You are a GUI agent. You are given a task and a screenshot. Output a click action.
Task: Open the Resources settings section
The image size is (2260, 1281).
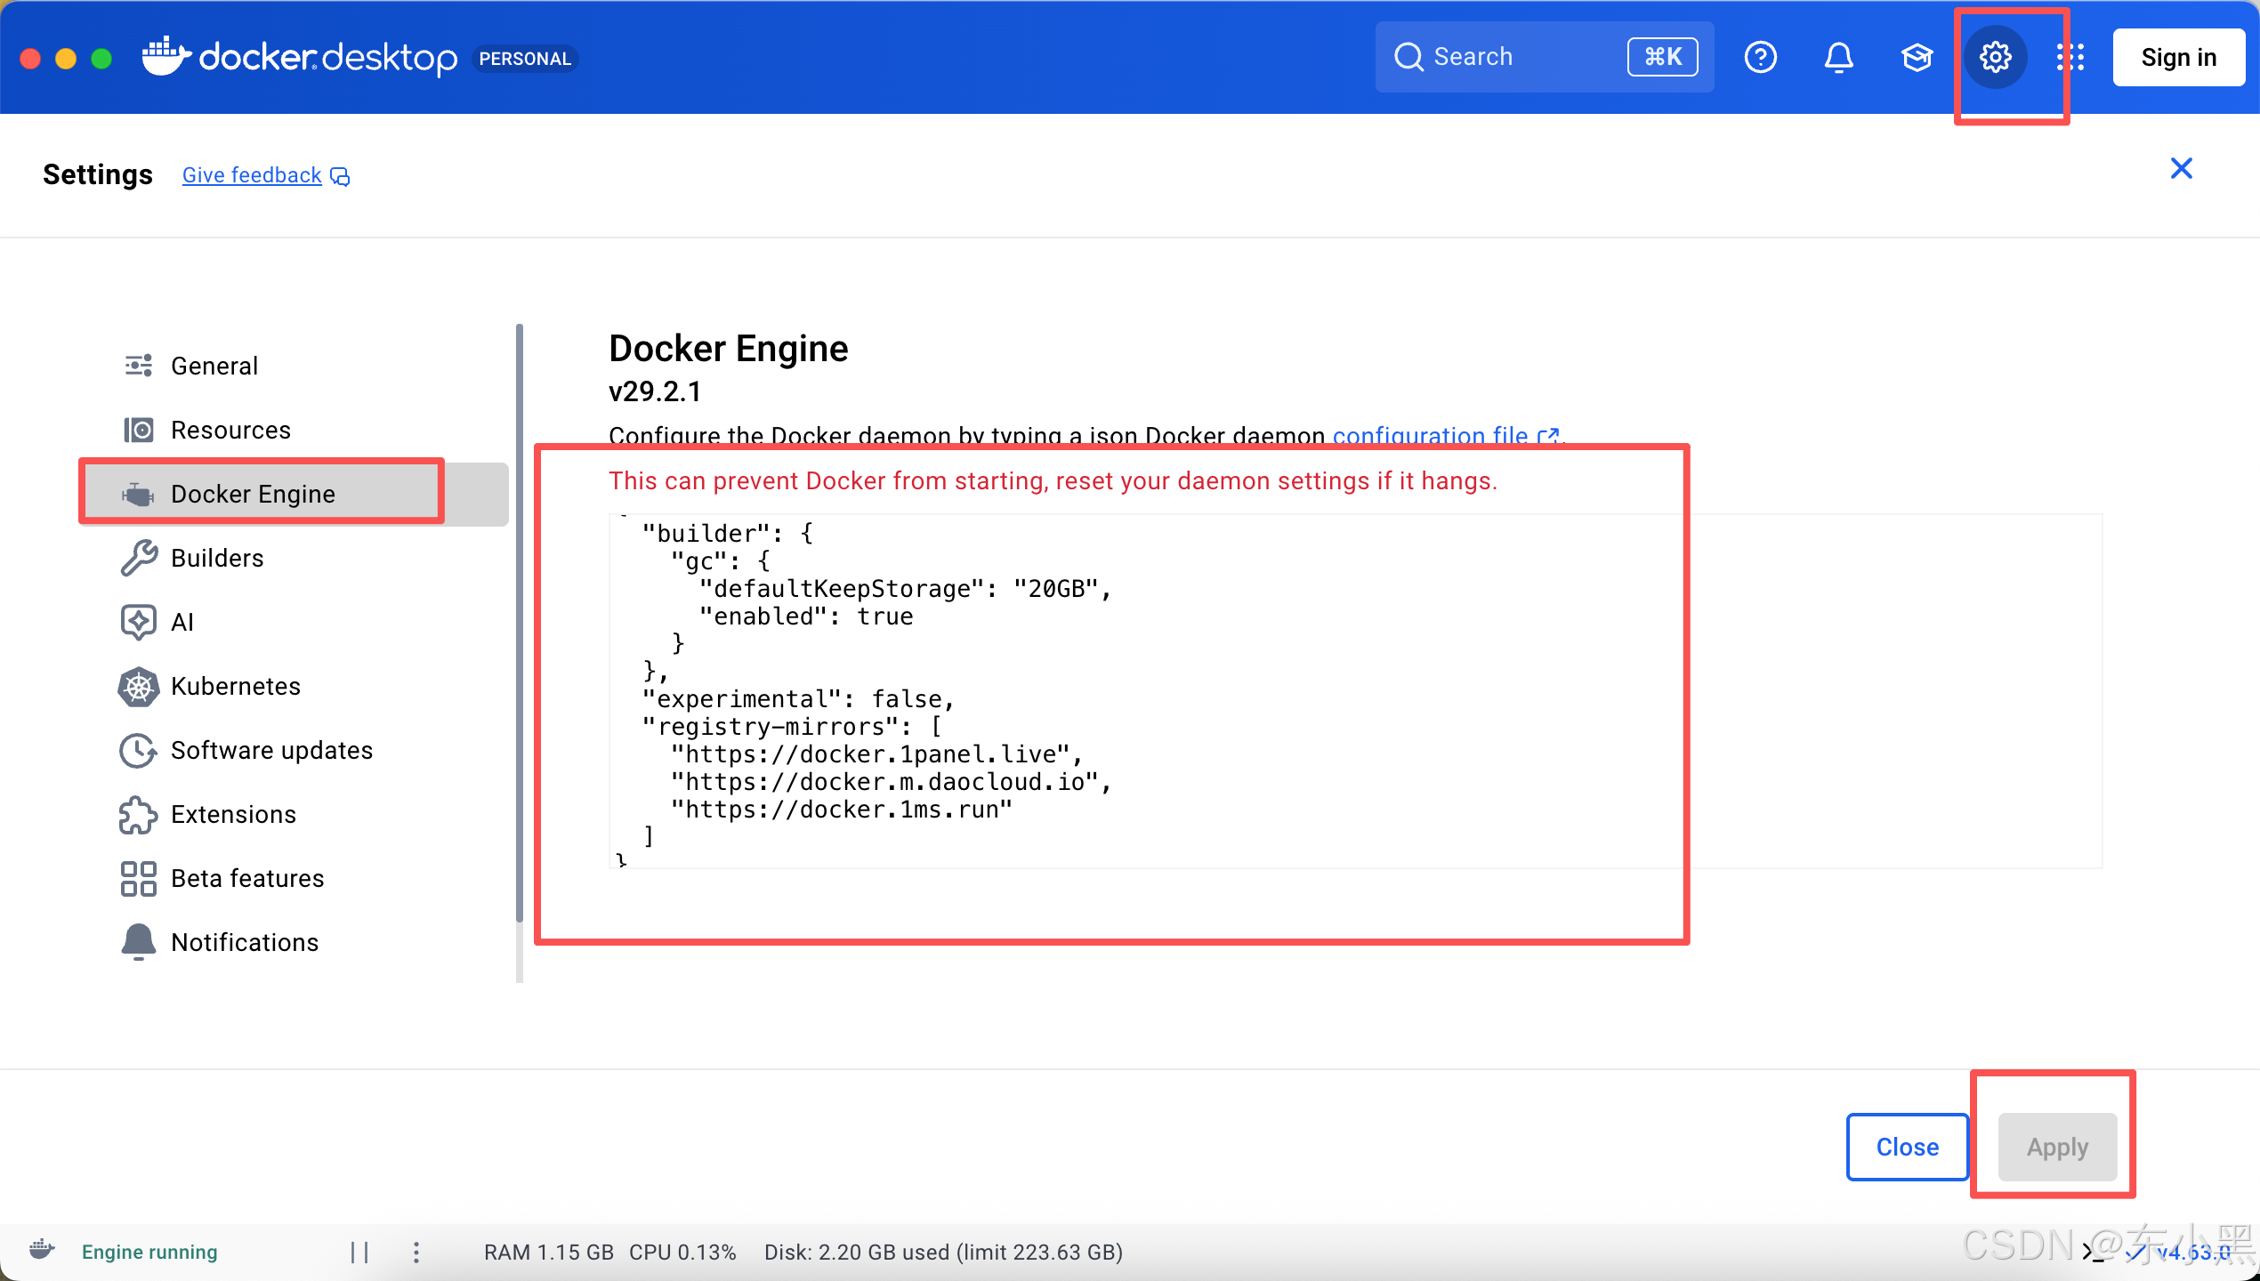[x=230, y=430]
